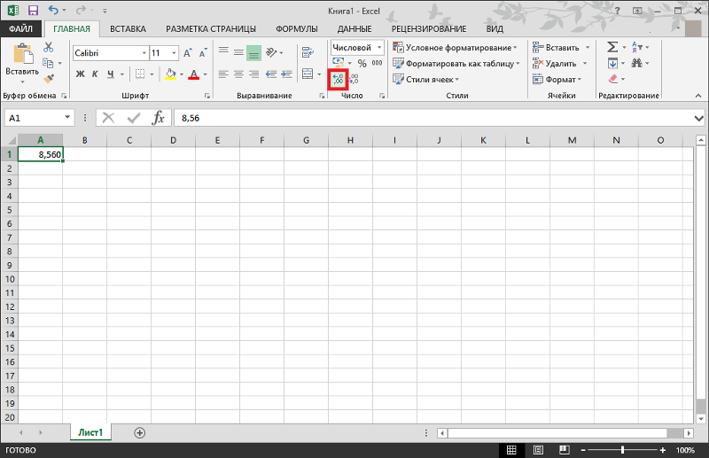Switch to the ФОРМУЛЫ tab

(x=297, y=29)
